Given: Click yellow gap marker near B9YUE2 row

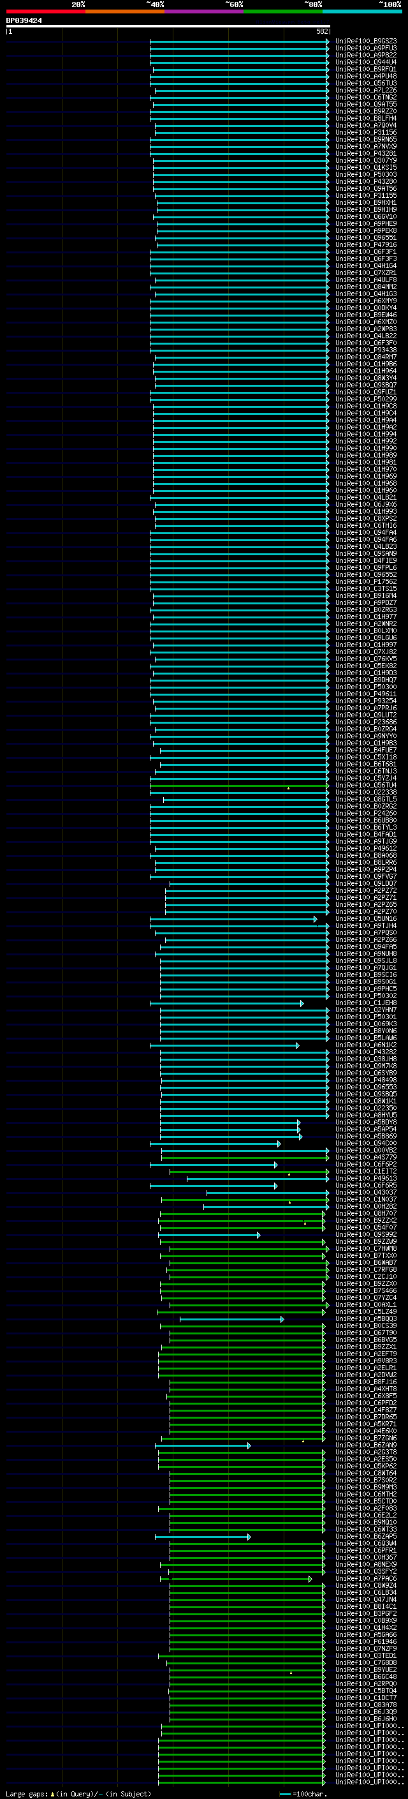Looking at the screenshot, I should point(291,1673).
